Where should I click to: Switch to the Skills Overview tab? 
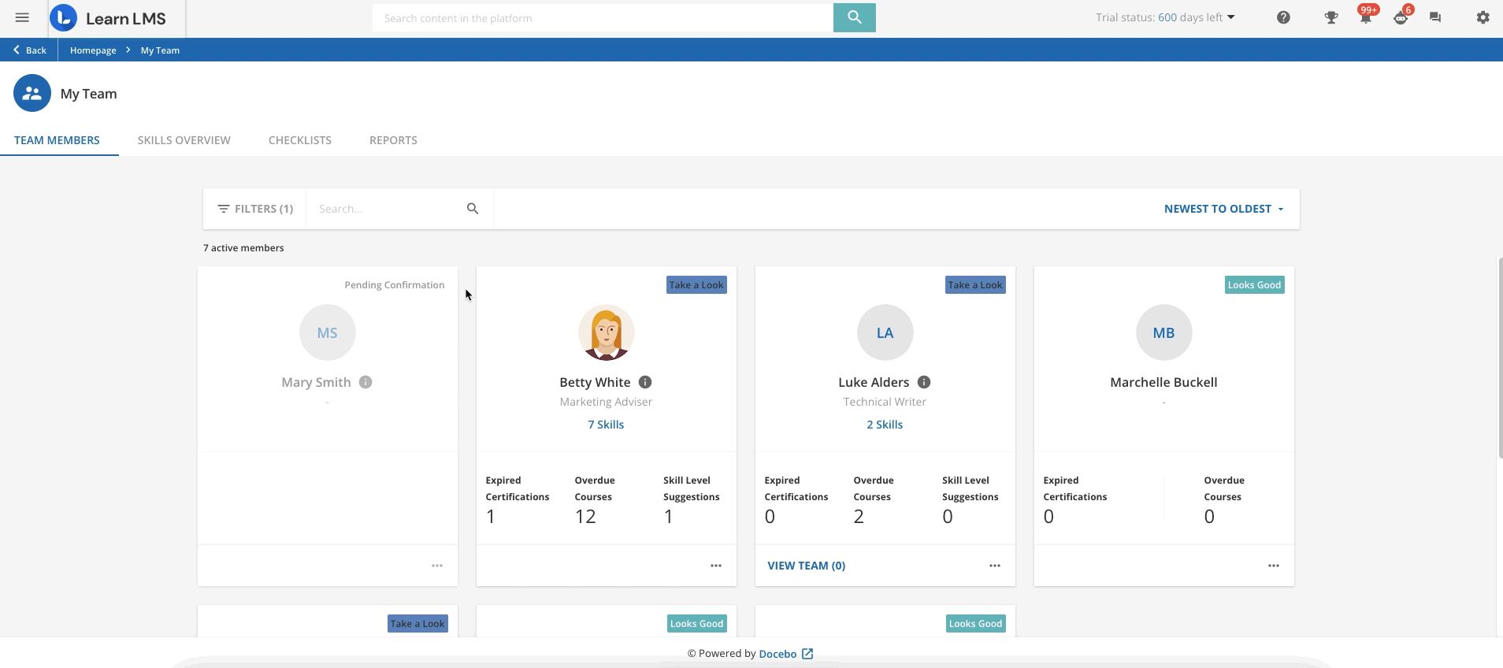coord(184,140)
